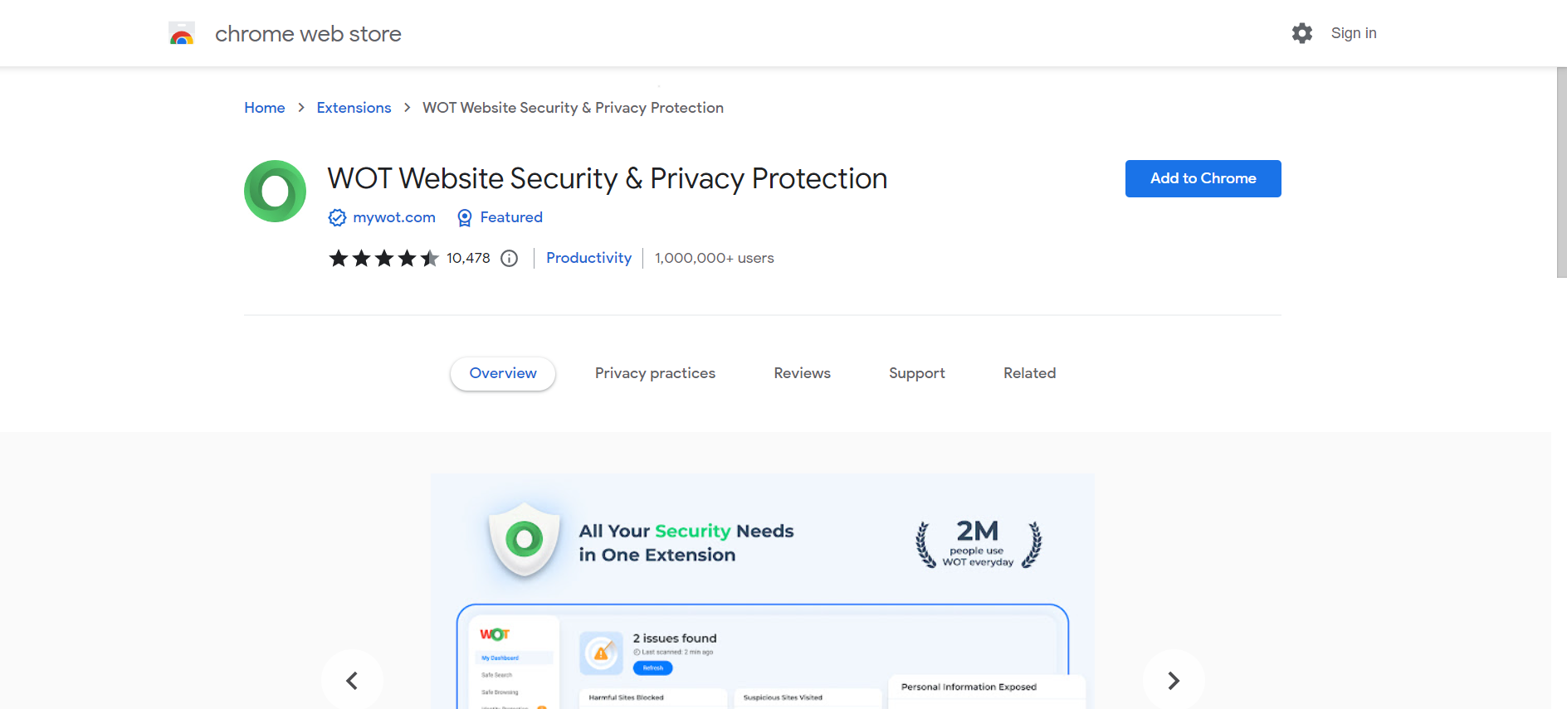
Task: Show previous screenshot with left arrow
Action: [x=352, y=680]
